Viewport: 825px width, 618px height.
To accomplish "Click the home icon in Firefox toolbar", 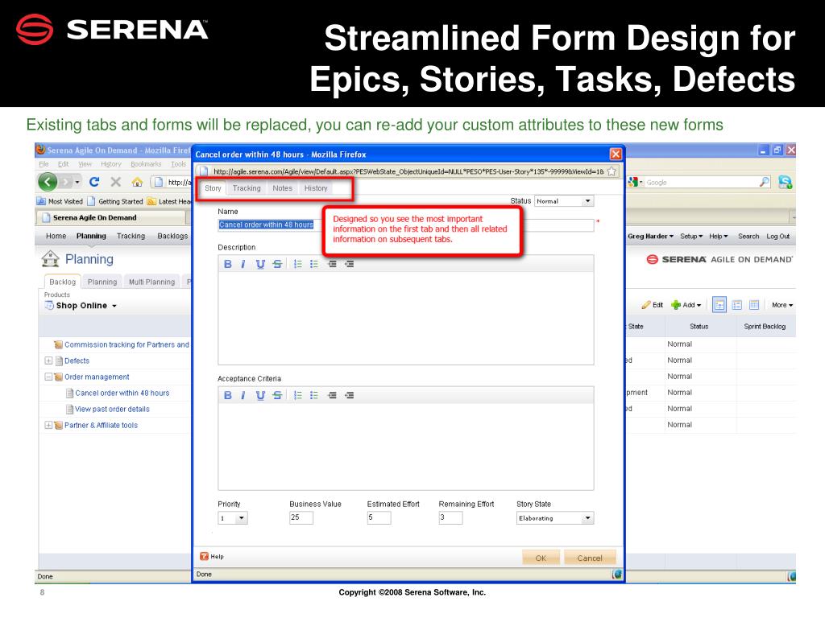I will [x=137, y=182].
